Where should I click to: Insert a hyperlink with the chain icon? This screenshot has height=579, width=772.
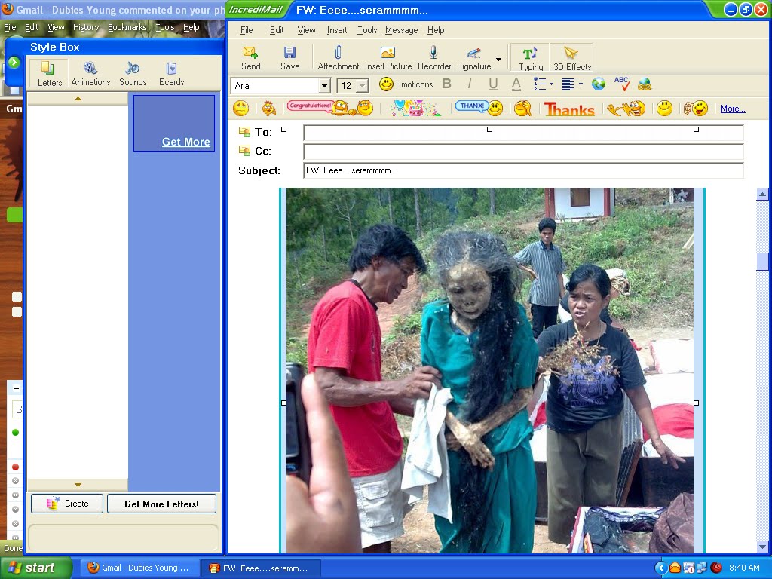645,84
